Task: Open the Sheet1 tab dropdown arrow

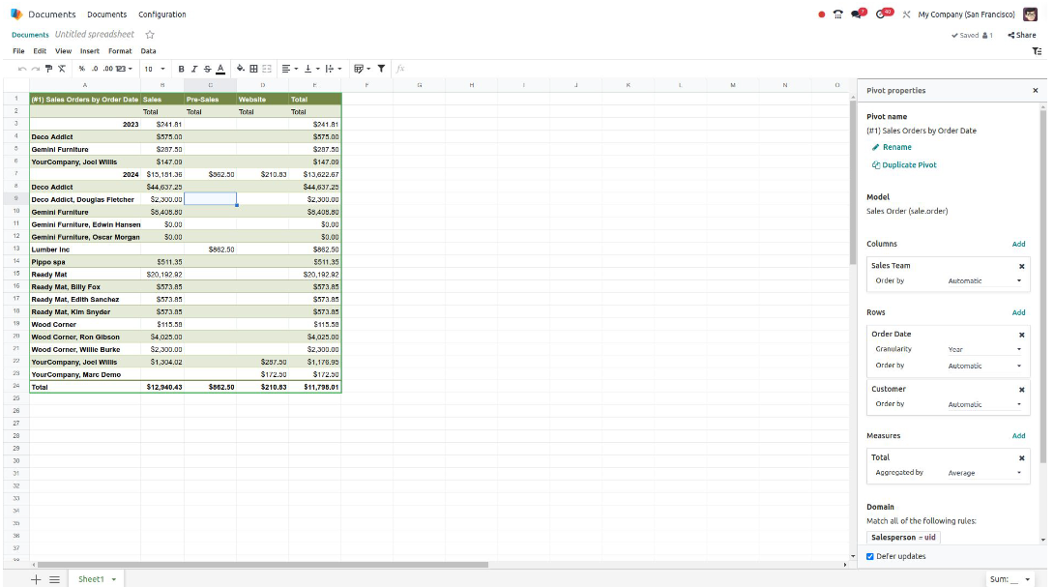Action: click(113, 579)
